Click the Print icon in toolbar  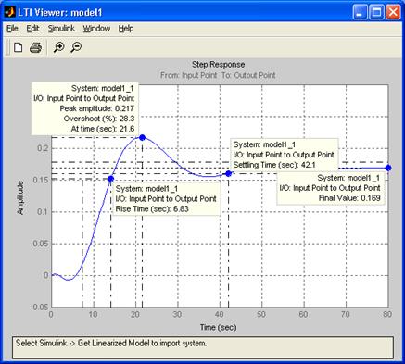(35, 47)
